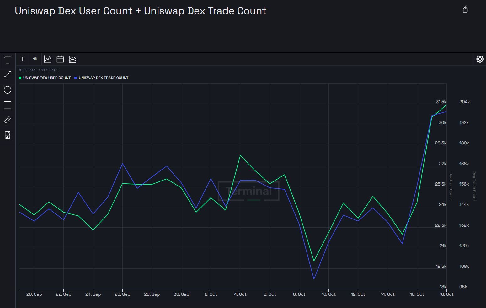Click the 26. Sep axis label

[122, 294]
